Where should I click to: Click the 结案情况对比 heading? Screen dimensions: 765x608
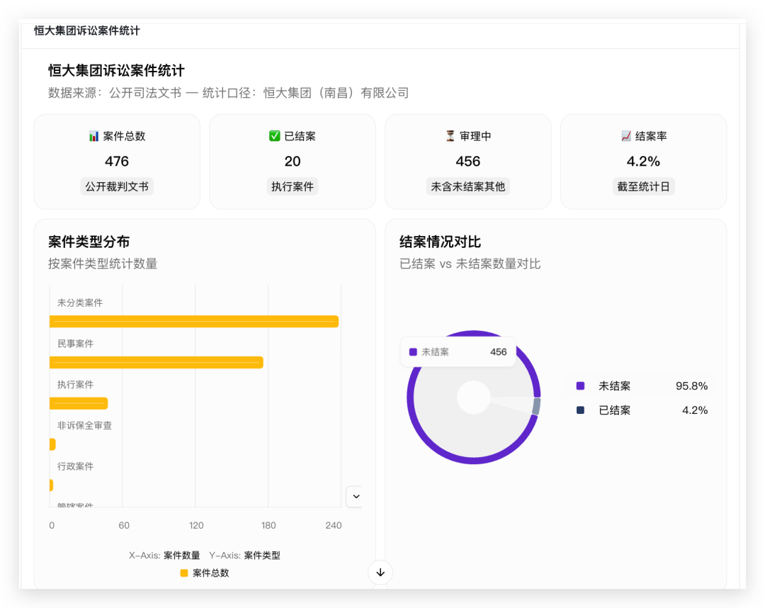point(440,242)
